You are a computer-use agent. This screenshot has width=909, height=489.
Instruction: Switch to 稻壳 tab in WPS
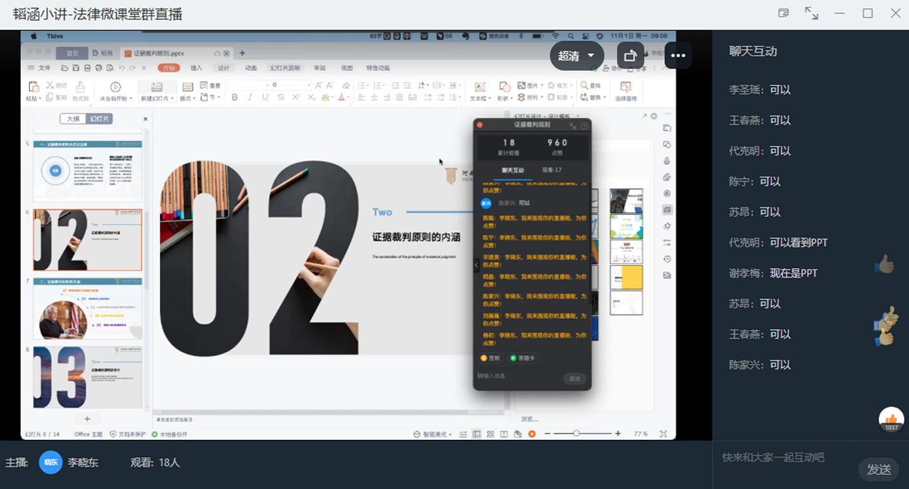click(x=103, y=53)
